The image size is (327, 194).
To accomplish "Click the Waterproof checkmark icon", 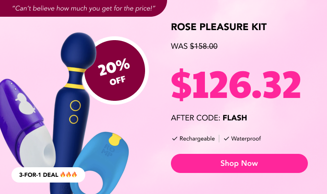I will click(226, 139).
